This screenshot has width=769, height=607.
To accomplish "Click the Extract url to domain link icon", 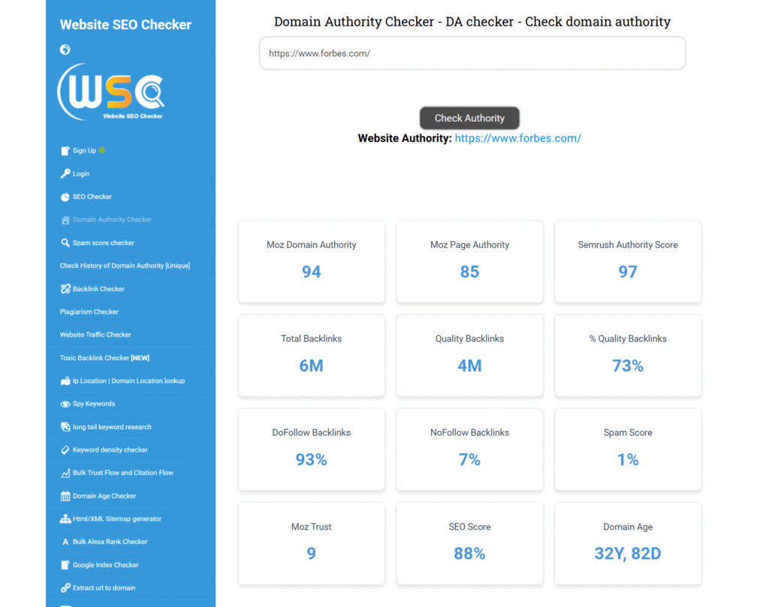I will 65,588.
